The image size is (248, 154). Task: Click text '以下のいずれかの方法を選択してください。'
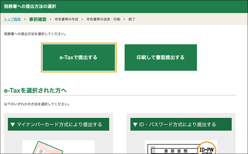pos(37,104)
